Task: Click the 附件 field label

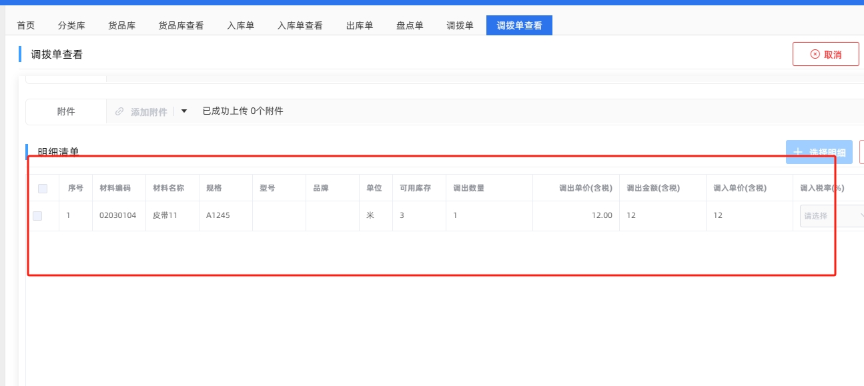Action: (x=66, y=111)
